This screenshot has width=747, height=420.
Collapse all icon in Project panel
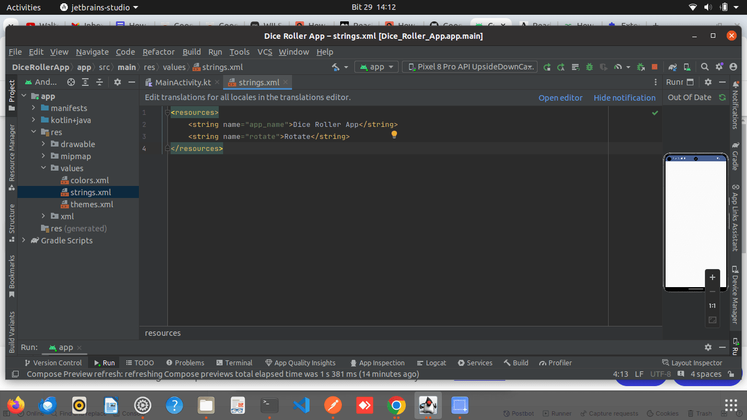pos(100,82)
